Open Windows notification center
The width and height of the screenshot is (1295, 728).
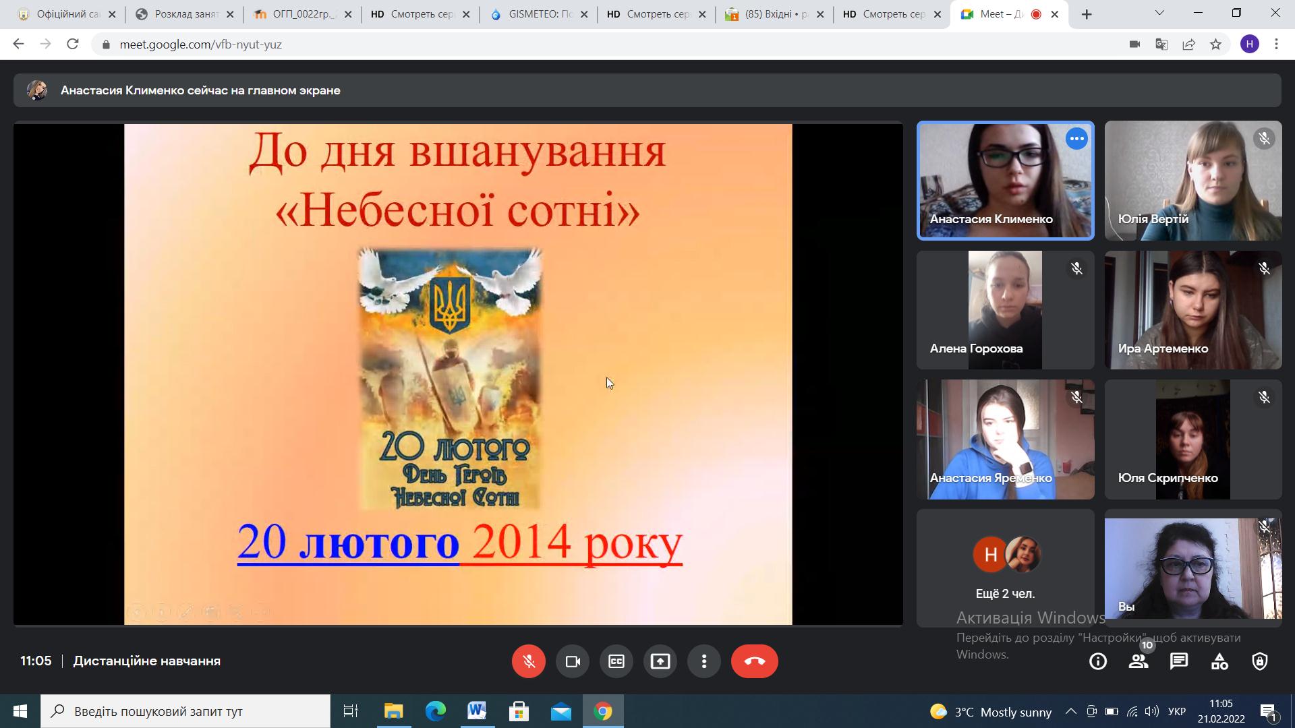pos(1268,712)
